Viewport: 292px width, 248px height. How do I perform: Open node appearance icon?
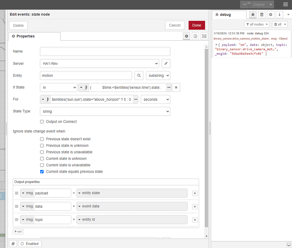pyautogui.click(x=204, y=36)
